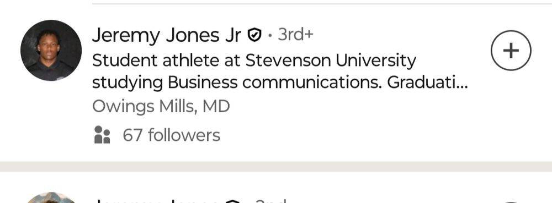Open Jeremy Jones Jr's circular profile photo
The image size is (552, 203).
tap(51, 51)
